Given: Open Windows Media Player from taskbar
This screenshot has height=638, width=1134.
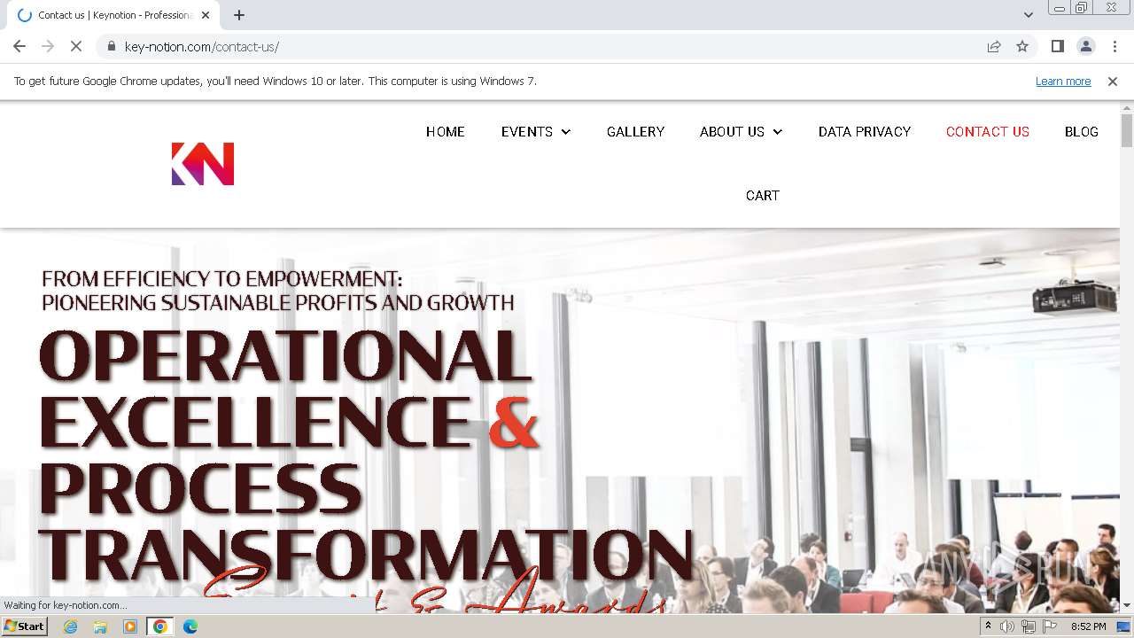Looking at the screenshot, I should click(130, 626).
